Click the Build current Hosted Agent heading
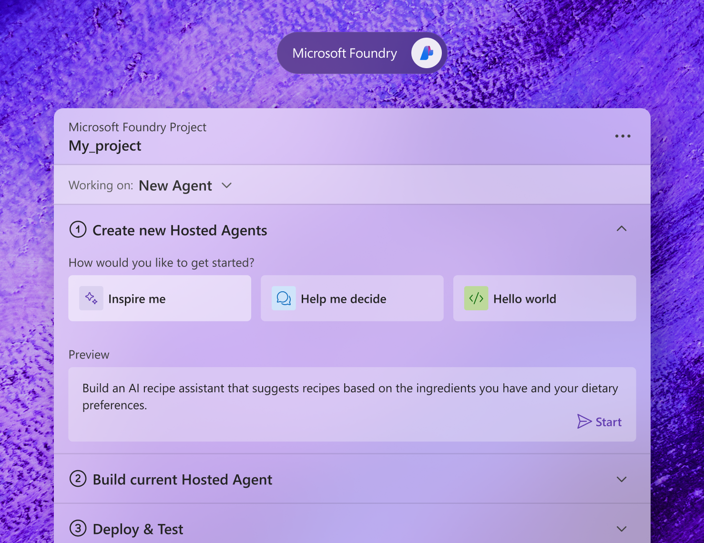This screenshot has height=543, width=704. pyautogui.click(x=183, y=480)
